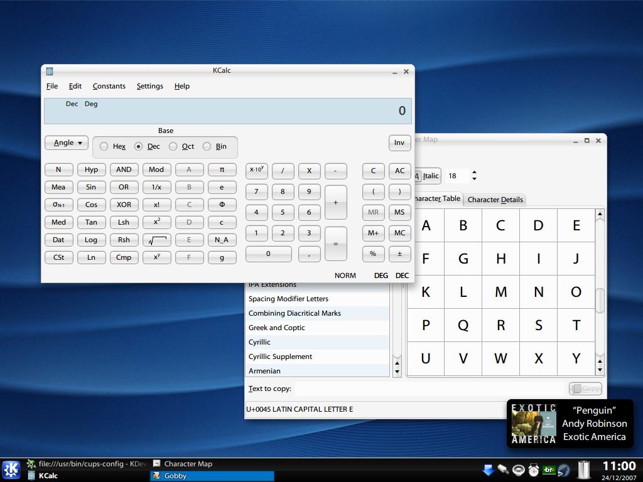643x482 pixels.
Task: Click the round disc tray icon
Action: click(518, 469)
